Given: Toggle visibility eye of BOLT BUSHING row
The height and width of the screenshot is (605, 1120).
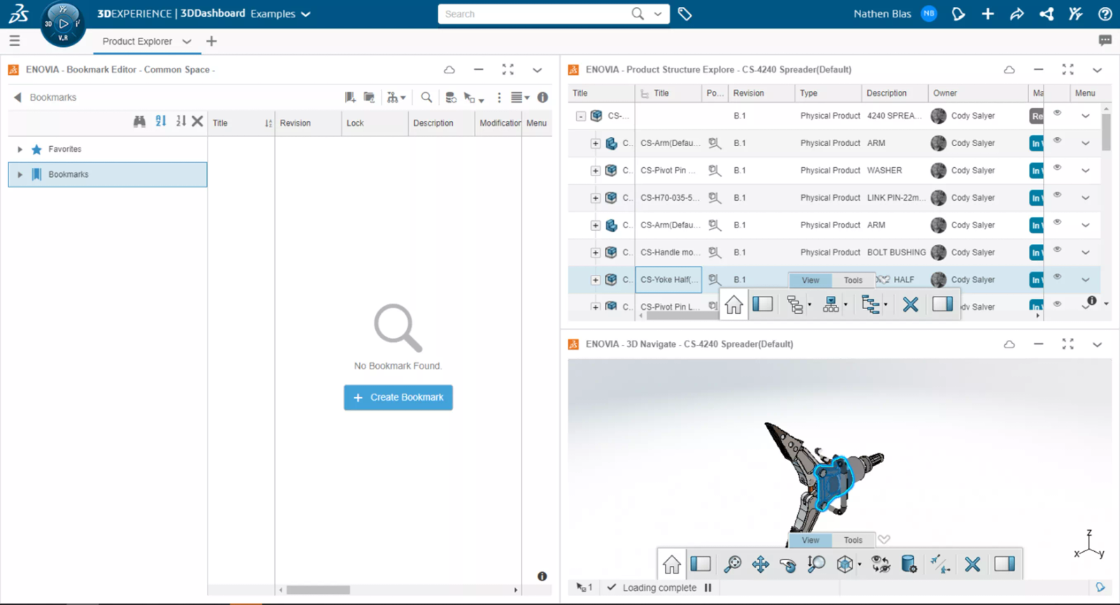Looking at the screenshot, I should [x=1057, y=250].
